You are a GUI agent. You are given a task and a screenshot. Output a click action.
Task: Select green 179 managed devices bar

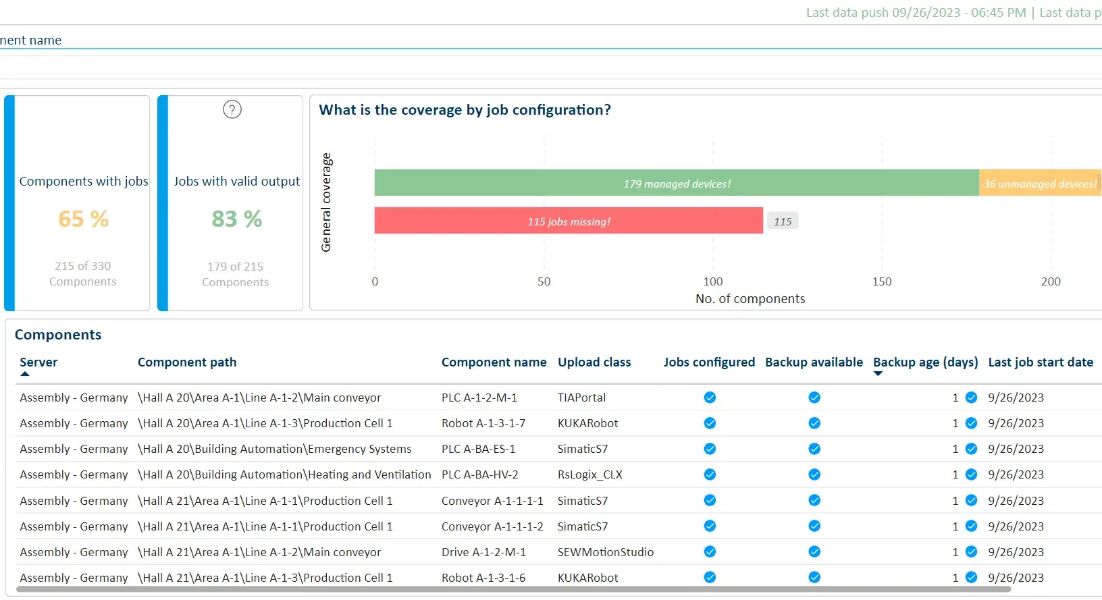coord(677,183)
